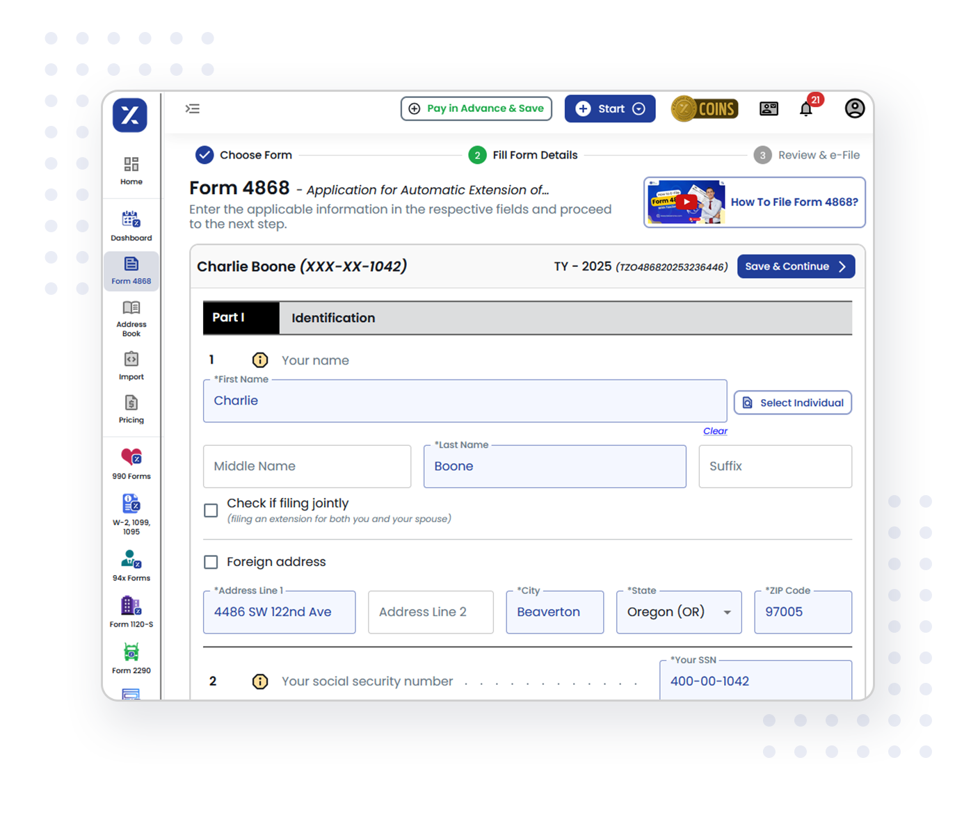Open Address Book in the sidebar
The width and height of the screenshot is (955, 824).
click(x=131, y=318)
